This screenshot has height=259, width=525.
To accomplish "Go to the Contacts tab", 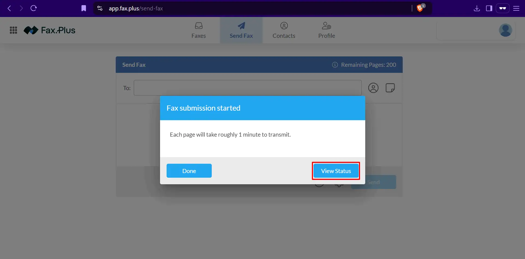I will [x=284, y=30].
